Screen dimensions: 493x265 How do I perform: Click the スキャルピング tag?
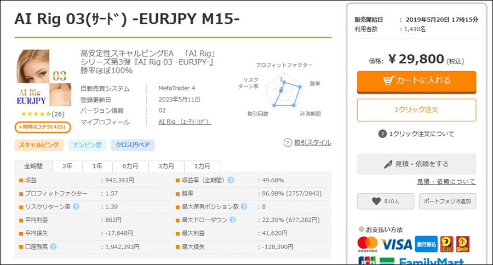(39, 145)
